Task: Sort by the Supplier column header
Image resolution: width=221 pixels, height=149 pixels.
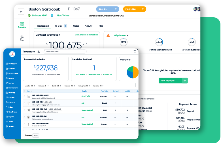Action: point(84,91)
